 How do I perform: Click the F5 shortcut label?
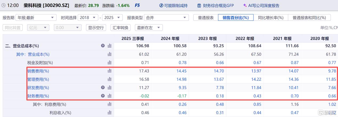click(x=137, y=5)
